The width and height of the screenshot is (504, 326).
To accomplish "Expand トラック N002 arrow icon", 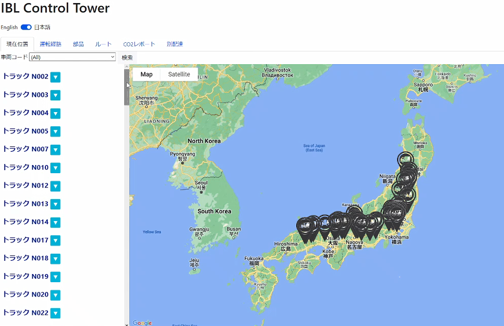I will coord(55,77).
